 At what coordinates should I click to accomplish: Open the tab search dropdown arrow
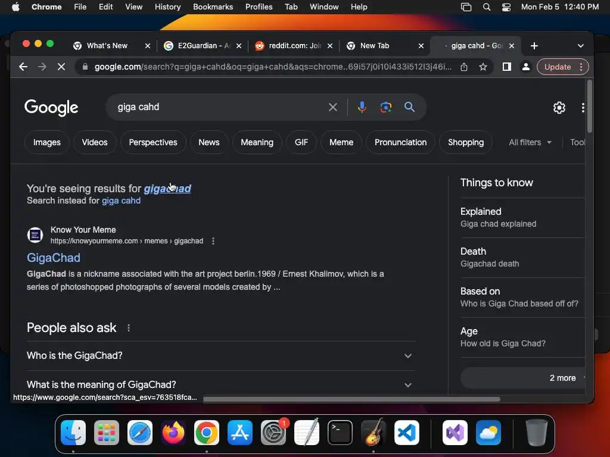pyautogui.click(x=580, y=46)
